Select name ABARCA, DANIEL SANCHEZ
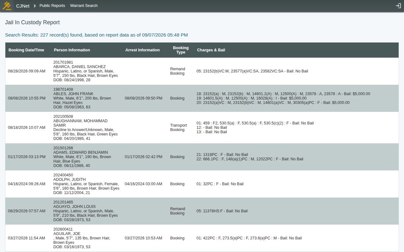Image resolution: width=404 pixels, height=252 pixels. coord(80,67)
